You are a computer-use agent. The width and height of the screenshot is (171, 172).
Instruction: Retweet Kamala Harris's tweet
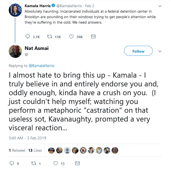(x=50, y=37)
